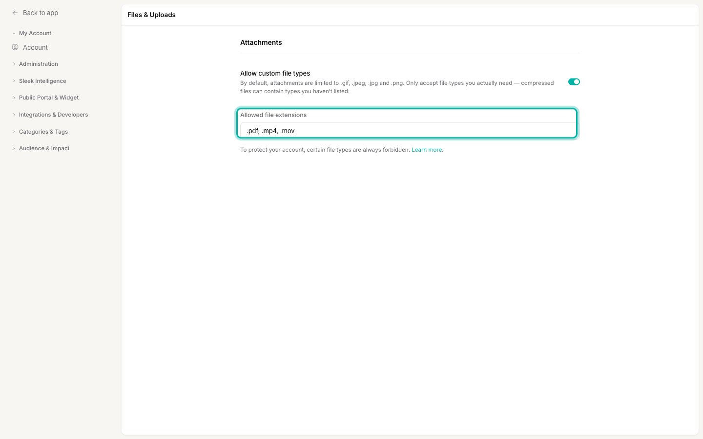Click the Attachments section heading
Image resolution: width=703 pixels, height=439 pixels.
(x=261, y=42)
